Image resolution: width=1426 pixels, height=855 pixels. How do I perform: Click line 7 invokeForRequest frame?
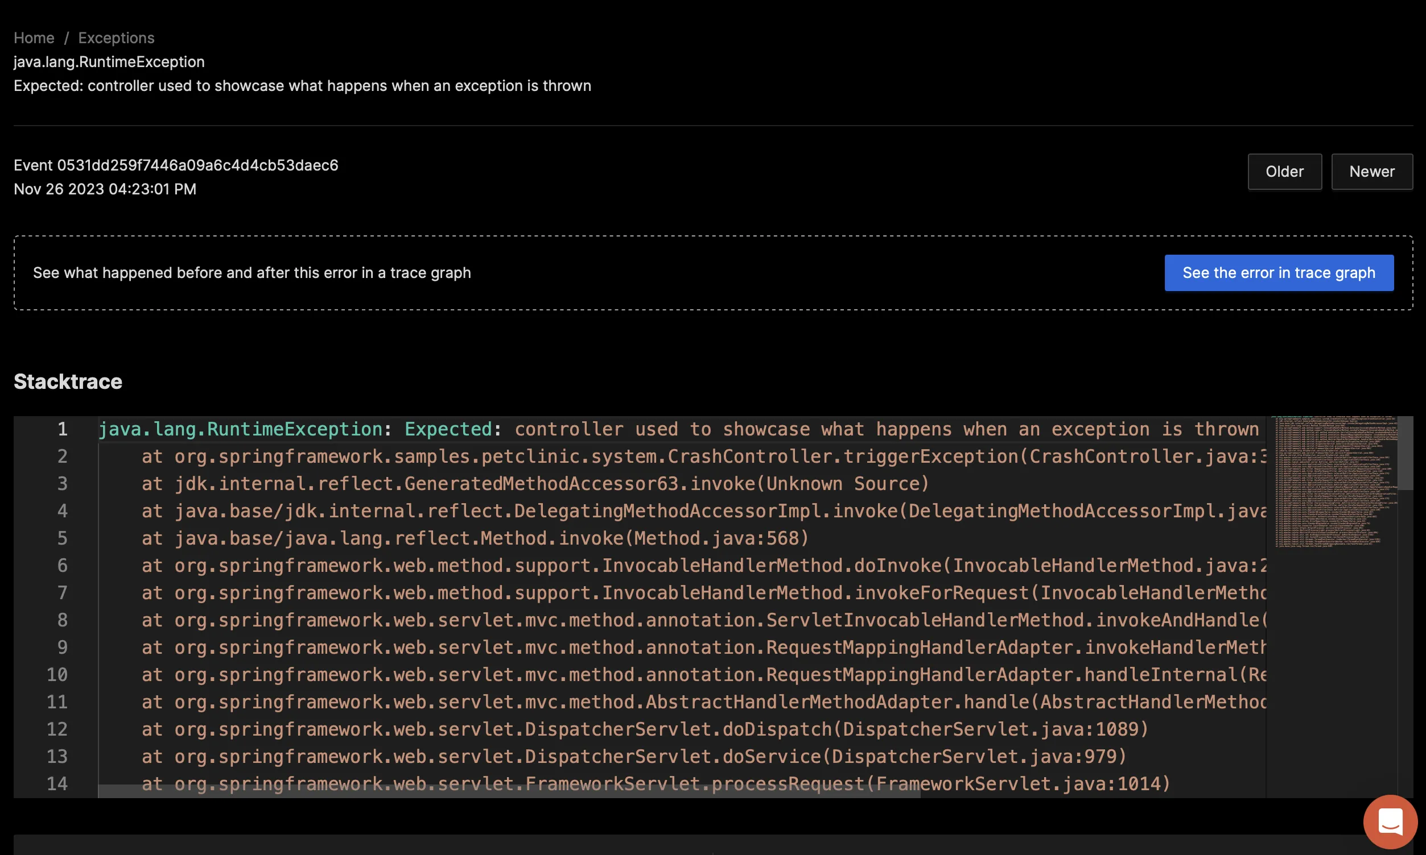click(x=703, y=593)
